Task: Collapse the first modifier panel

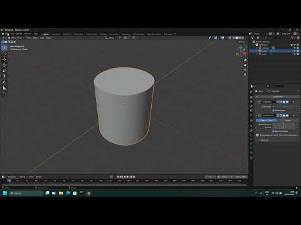Action: (257, 102)
